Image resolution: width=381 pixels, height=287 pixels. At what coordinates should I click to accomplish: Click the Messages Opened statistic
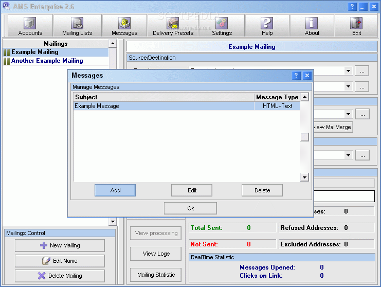point(282,267)
